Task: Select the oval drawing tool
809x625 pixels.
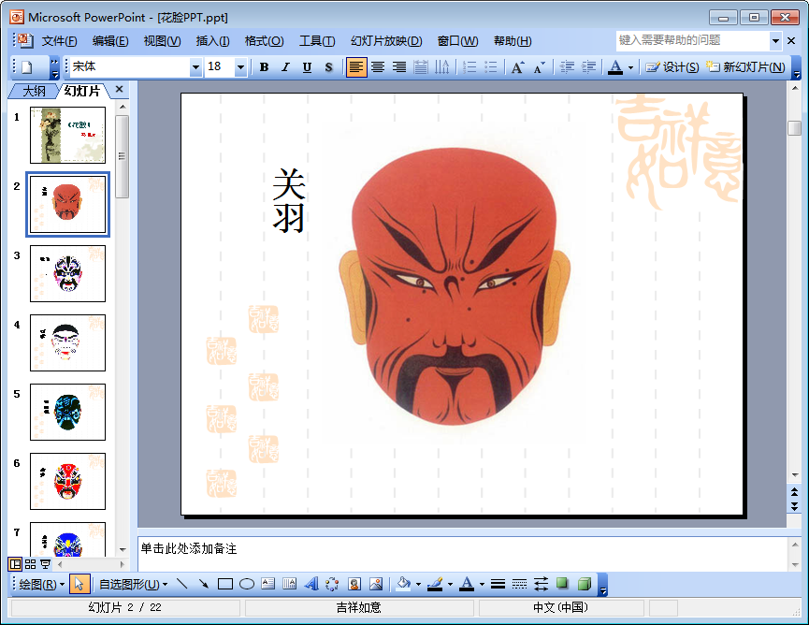Action: (247, 584)
